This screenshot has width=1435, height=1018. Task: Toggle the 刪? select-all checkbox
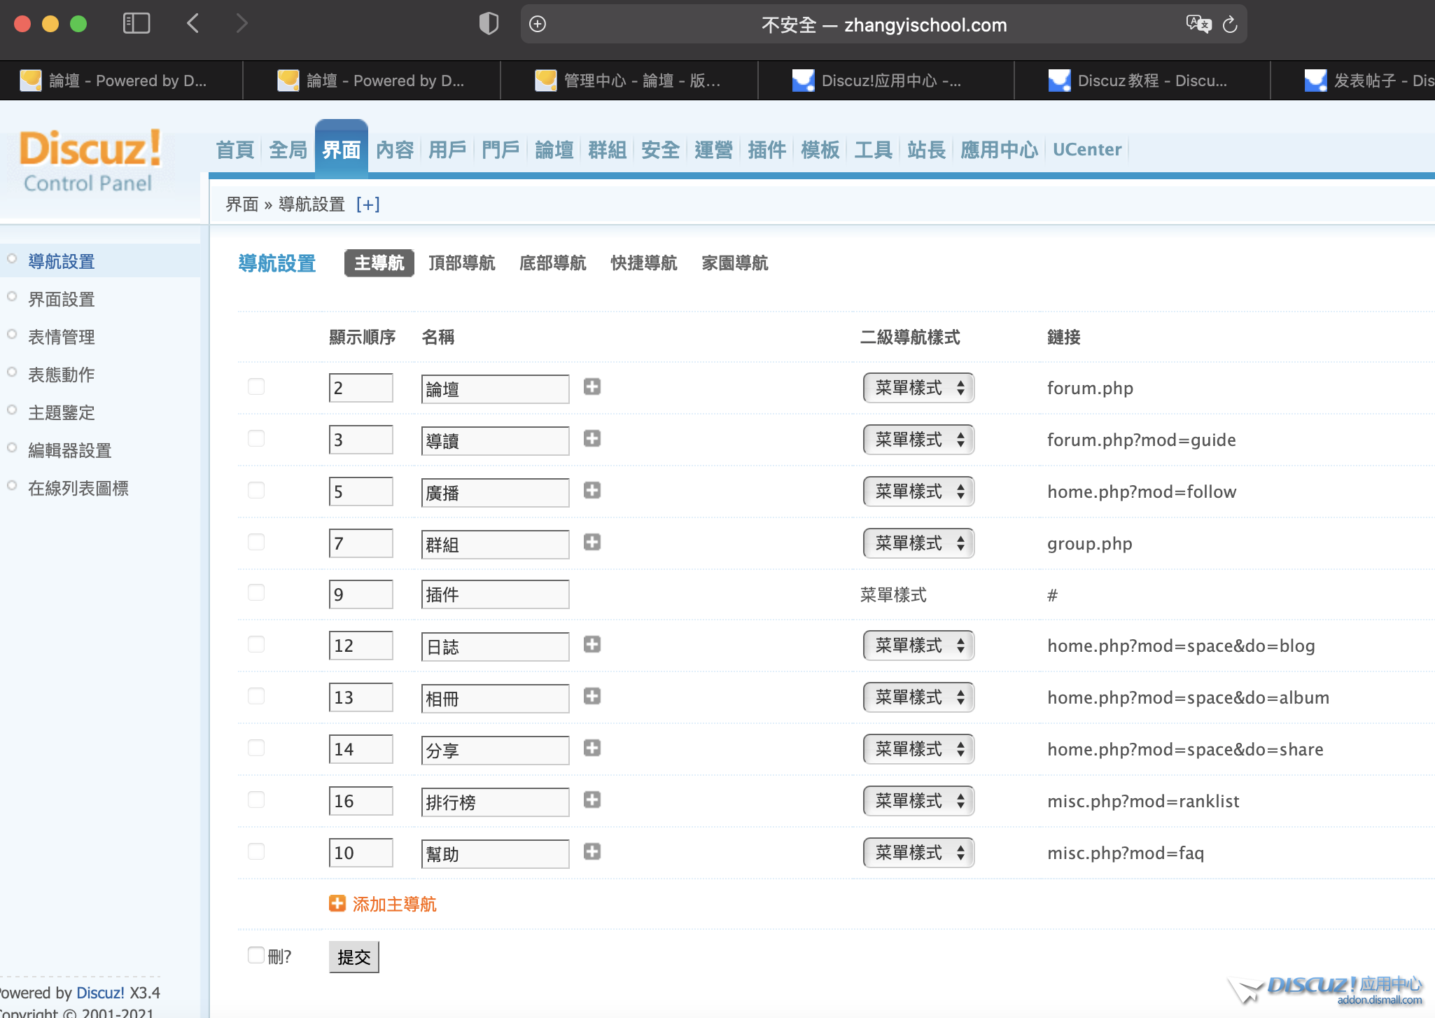pos(256,955)
